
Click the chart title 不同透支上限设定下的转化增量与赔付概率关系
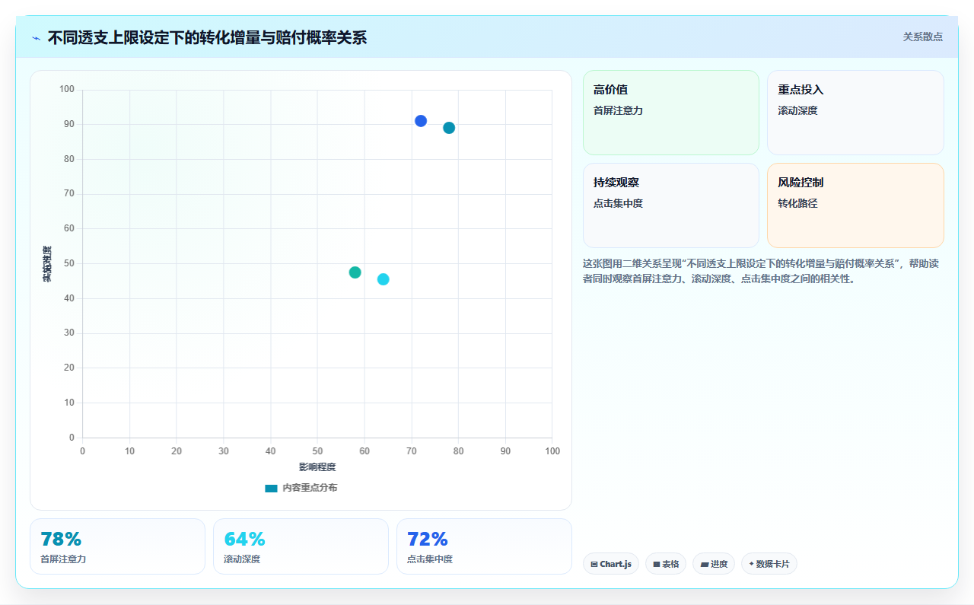(207, 37)
